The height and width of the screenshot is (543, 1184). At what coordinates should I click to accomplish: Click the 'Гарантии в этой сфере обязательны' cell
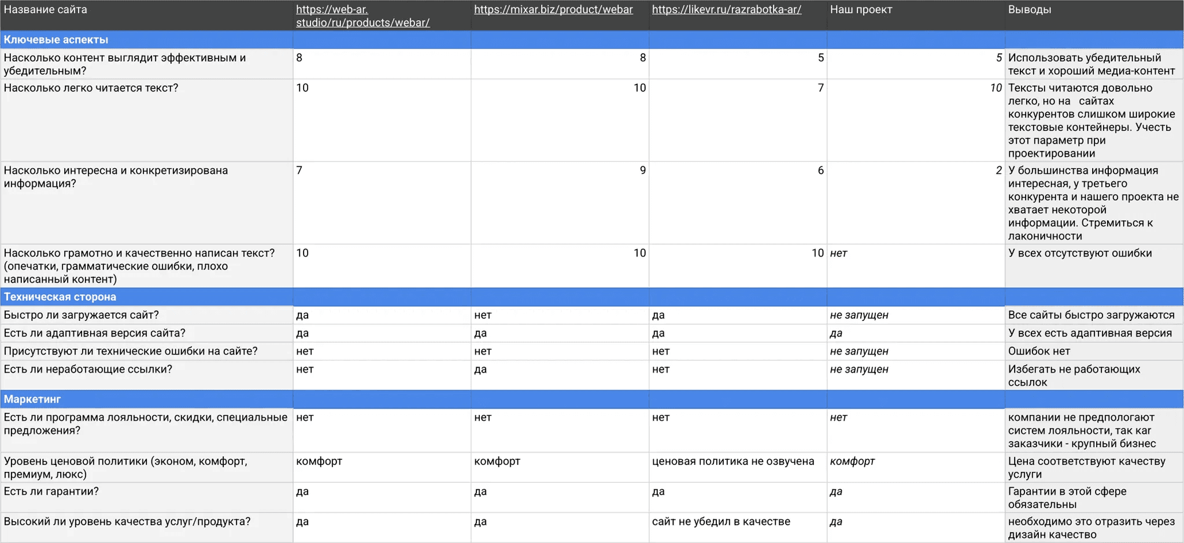[x=1067, y=498]
